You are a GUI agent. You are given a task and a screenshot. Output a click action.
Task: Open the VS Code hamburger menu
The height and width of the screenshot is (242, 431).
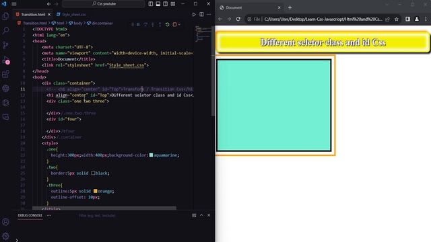coord(14,4)
